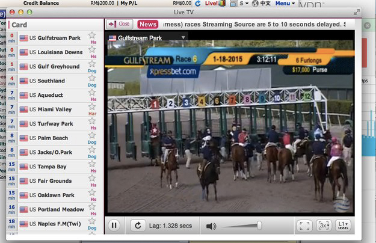This screenshot has width=376, height=243.
Task: Click the Lag: 1.328 secs readout
Action: pos(170,226)
